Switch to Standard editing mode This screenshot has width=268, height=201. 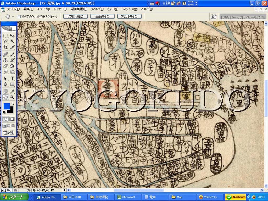5,119
